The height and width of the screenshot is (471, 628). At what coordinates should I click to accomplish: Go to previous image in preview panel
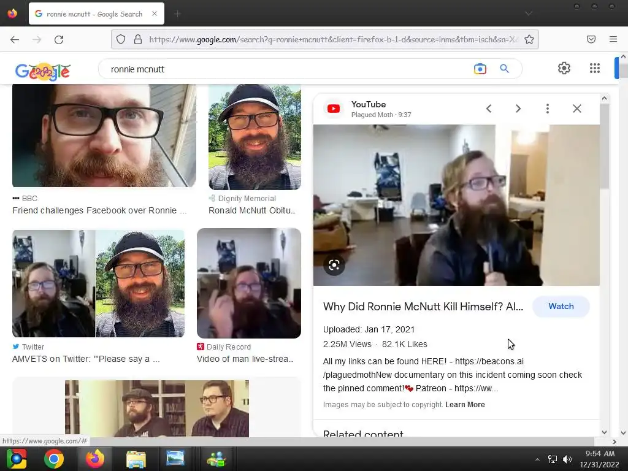[x=489, y=109]
